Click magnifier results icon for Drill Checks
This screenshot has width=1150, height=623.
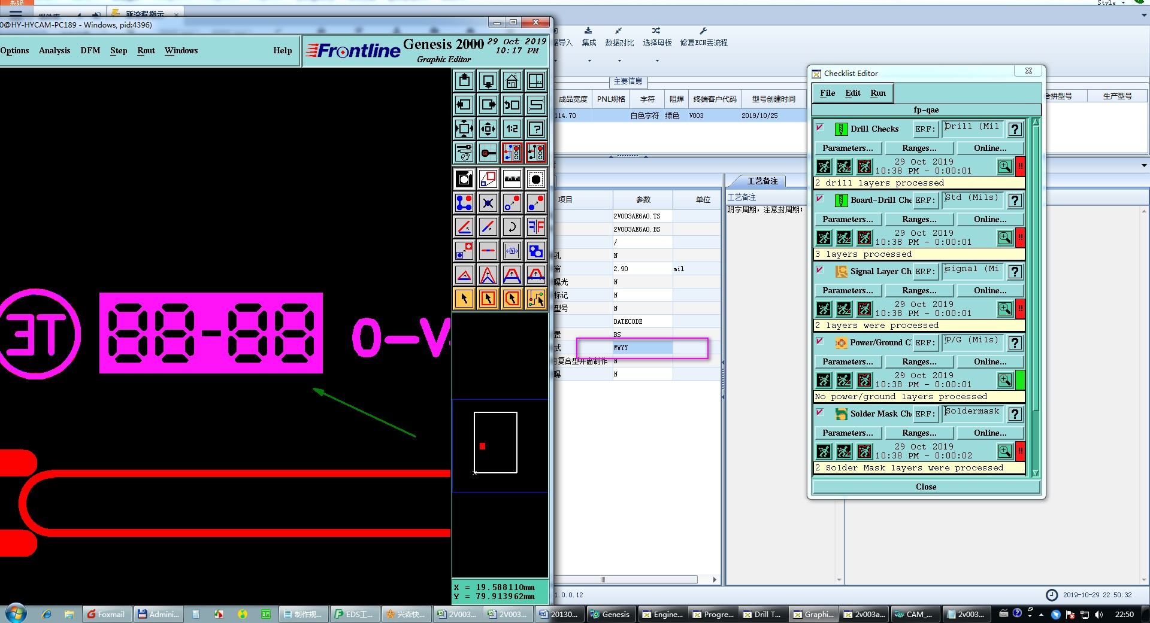pyautogui.click(x=1004, y=166)
